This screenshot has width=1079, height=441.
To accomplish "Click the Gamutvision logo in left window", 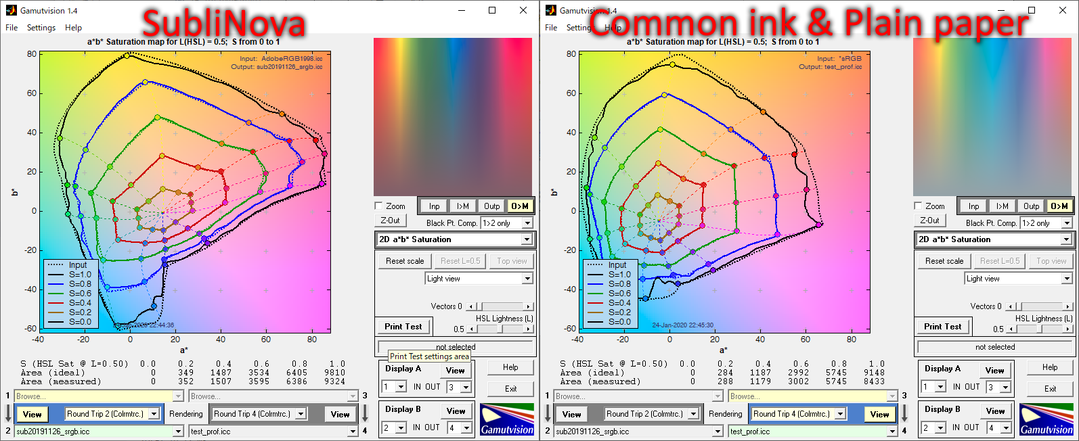I will [x=507, y=419].
